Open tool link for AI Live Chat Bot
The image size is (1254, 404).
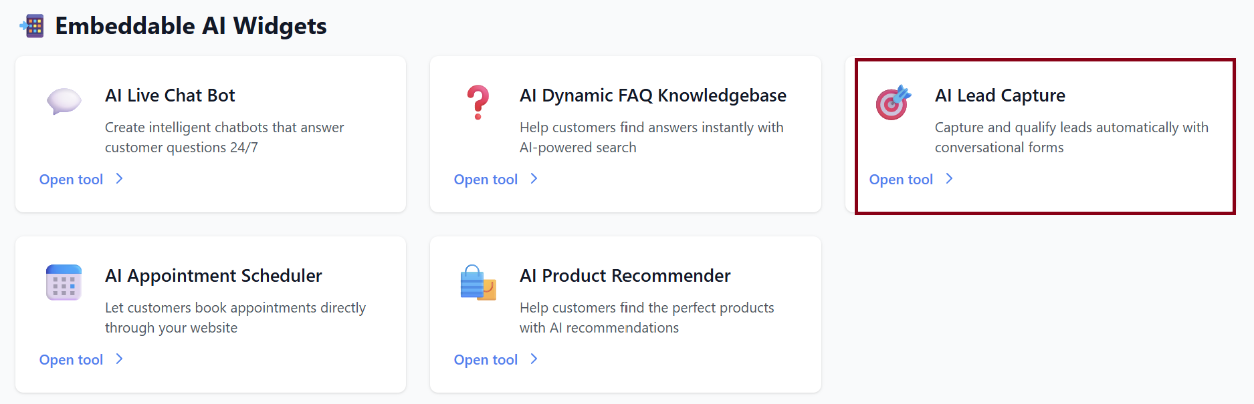point(71,180)
